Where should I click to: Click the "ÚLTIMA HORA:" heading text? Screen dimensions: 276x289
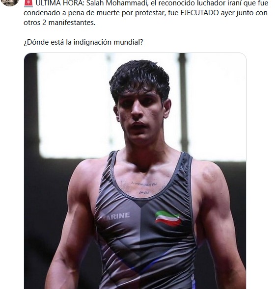coord(60,3)
